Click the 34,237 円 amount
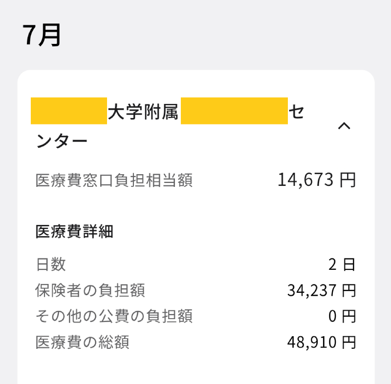 (x=321, y=290)
